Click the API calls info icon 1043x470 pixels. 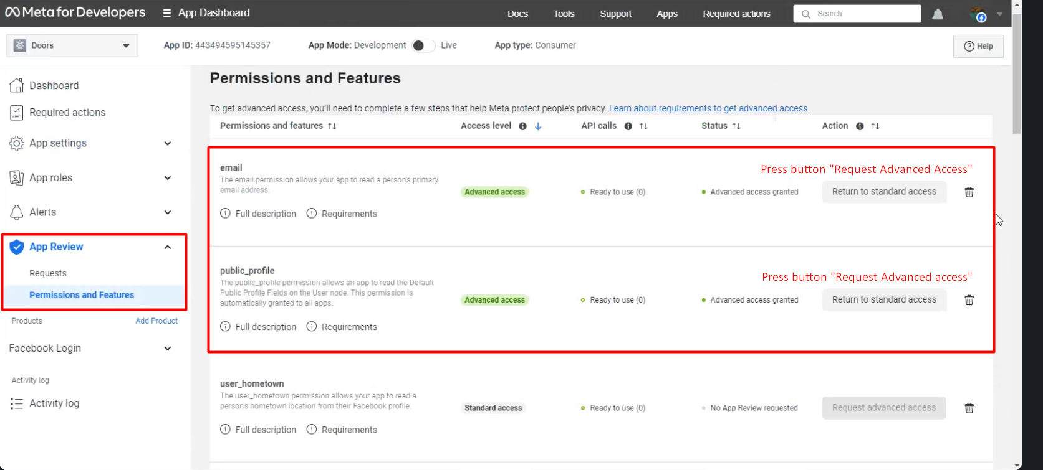(628, 126)
